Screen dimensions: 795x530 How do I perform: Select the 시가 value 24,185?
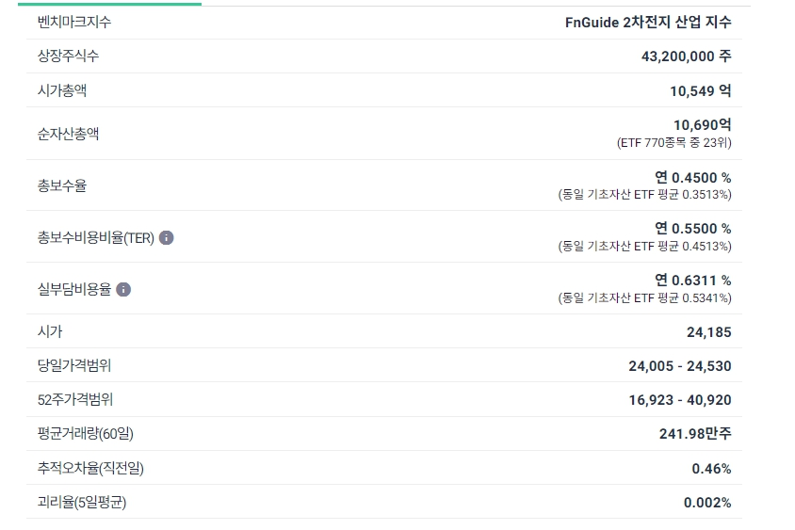(x=708, y=332)
